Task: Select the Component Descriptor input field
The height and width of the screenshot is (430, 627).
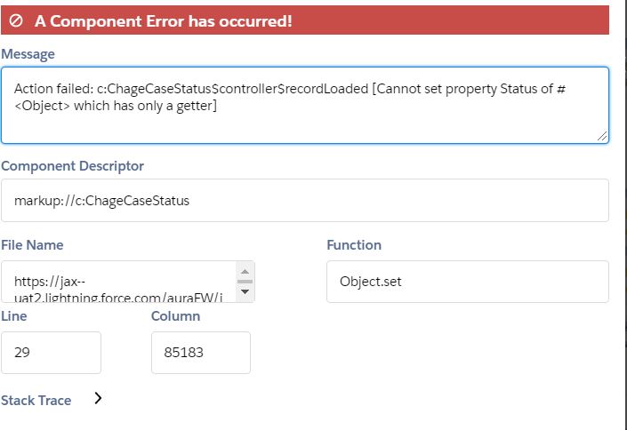Action: 304,201
